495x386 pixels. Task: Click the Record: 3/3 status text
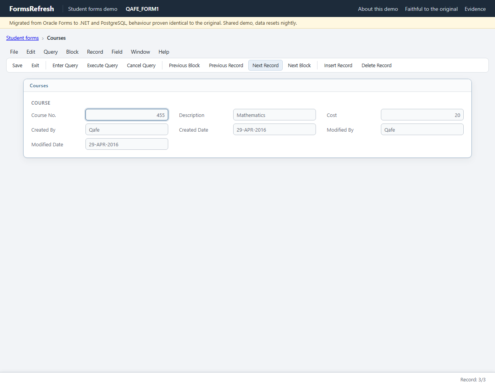(x=473, y=379)
